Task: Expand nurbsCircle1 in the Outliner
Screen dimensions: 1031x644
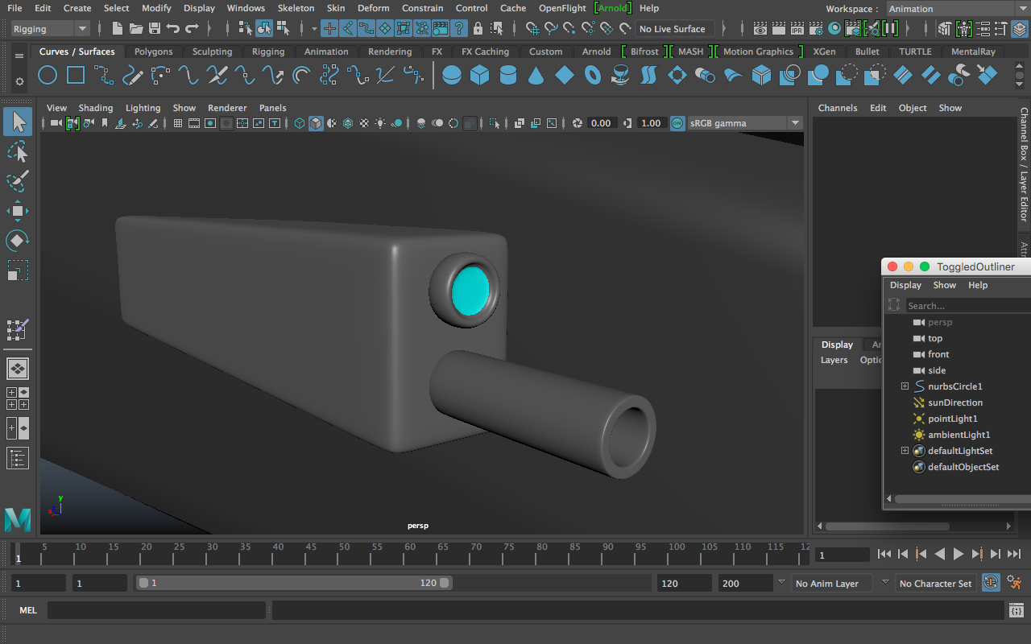Action: coord(905,386)
